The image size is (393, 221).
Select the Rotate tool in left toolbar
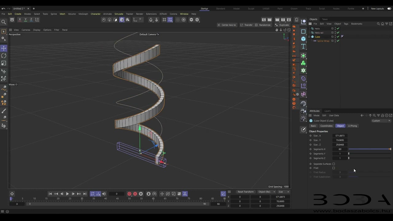coord(4,56)
